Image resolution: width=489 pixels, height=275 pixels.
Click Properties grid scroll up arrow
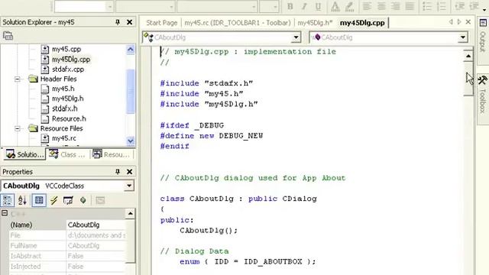pos(130,214)
